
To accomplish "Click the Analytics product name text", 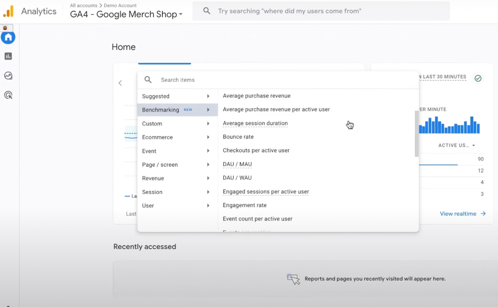I will (x=39, y=12).
